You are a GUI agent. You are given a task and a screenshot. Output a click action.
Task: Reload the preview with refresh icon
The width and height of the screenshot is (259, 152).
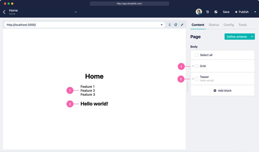176,25
